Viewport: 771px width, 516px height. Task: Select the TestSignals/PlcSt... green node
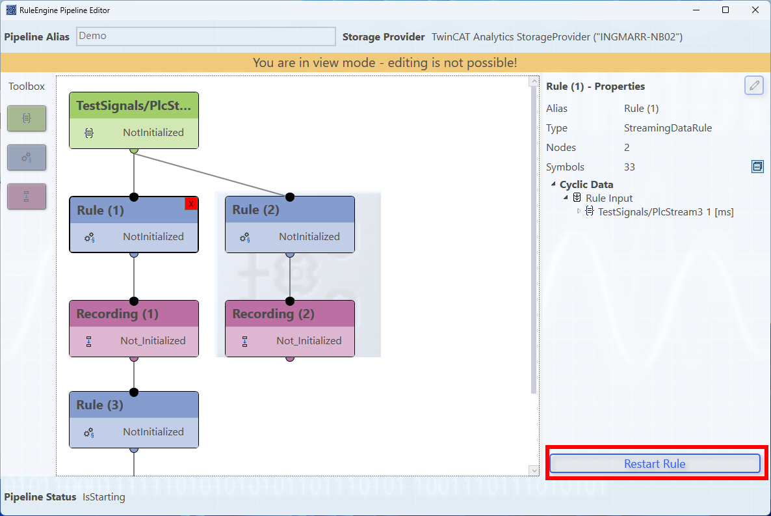[134, 120]
